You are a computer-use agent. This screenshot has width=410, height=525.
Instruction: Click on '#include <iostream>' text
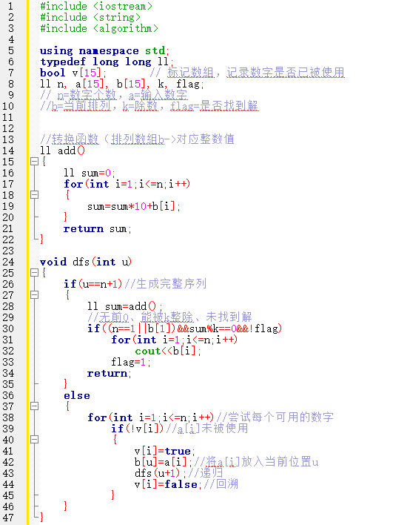[96, 6]
